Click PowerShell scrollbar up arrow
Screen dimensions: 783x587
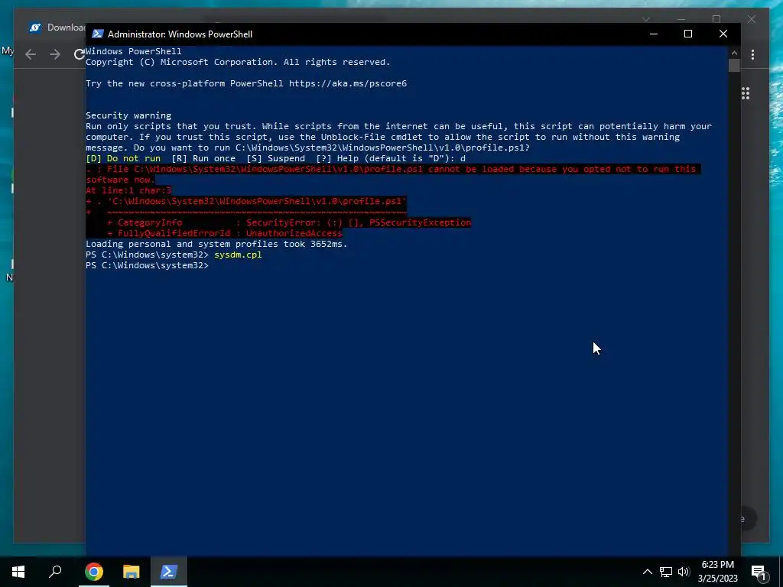pyautogui.click(x=734, y=52)
